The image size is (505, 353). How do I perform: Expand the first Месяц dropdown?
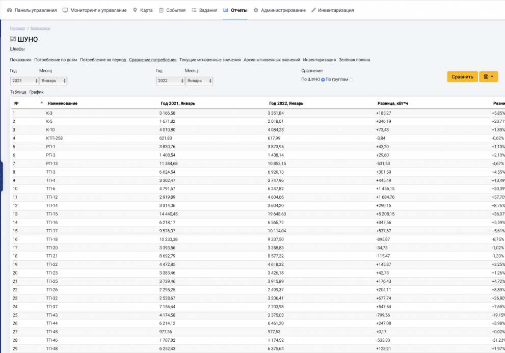pos(54,80)
